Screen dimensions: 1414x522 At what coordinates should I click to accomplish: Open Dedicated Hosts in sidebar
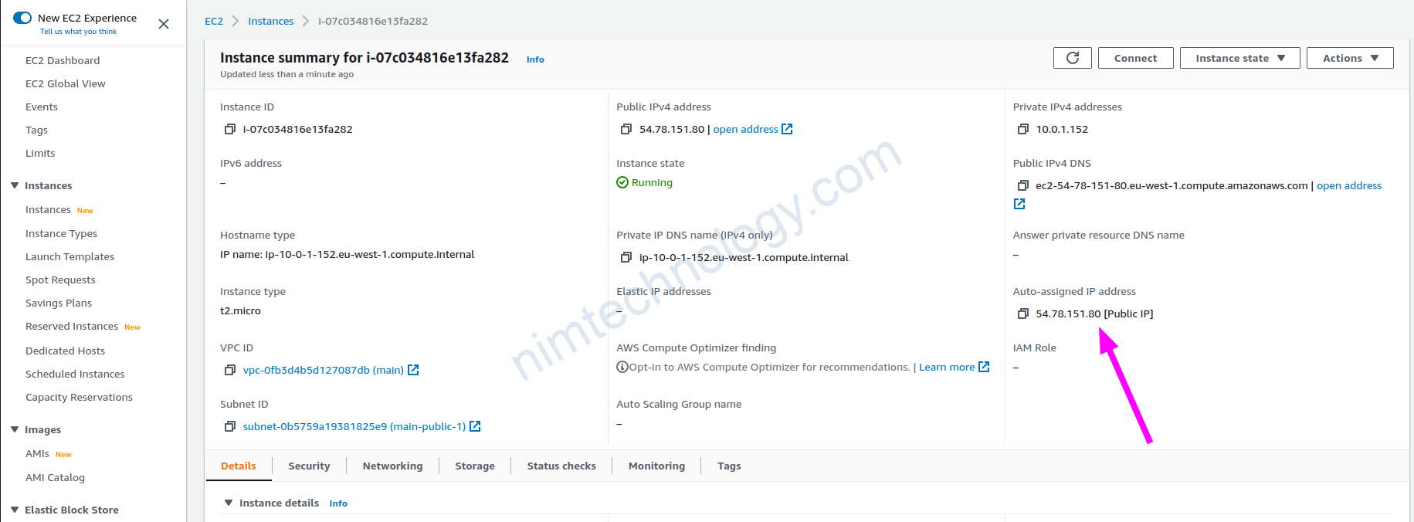[x=65, y=351]
